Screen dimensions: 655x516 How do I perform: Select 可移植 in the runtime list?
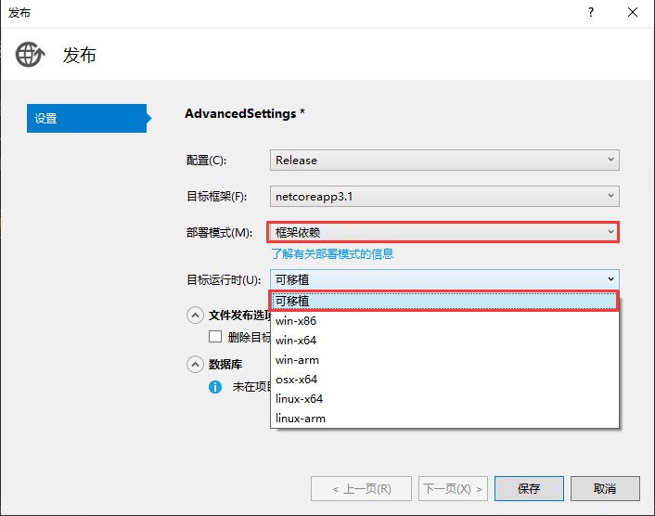coord(444,302)
